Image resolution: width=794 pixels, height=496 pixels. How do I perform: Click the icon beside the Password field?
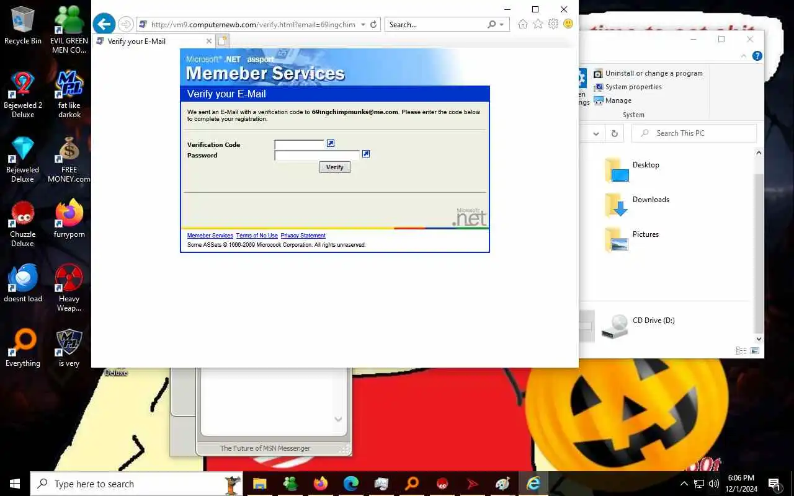pyautogui.click(x=366, y=154)
